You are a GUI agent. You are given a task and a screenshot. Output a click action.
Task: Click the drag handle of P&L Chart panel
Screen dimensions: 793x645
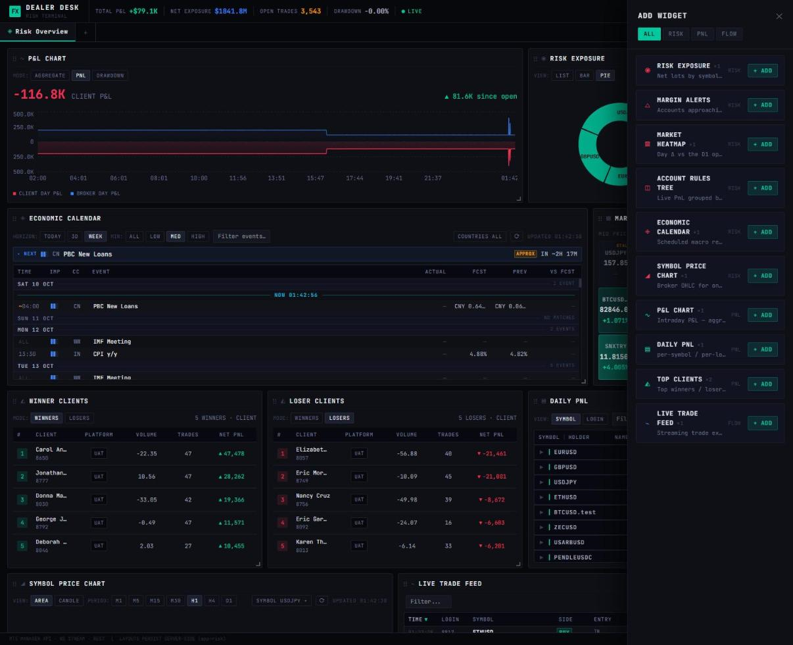click(x=14, y=59)
